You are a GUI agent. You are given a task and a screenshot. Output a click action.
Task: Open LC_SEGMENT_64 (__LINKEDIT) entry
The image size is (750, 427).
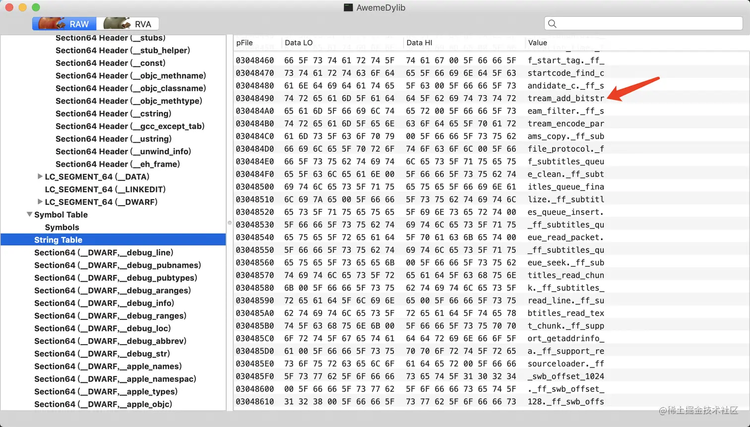pos(105,189)
